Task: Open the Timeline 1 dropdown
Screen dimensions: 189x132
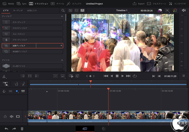Action: (122, 11)
